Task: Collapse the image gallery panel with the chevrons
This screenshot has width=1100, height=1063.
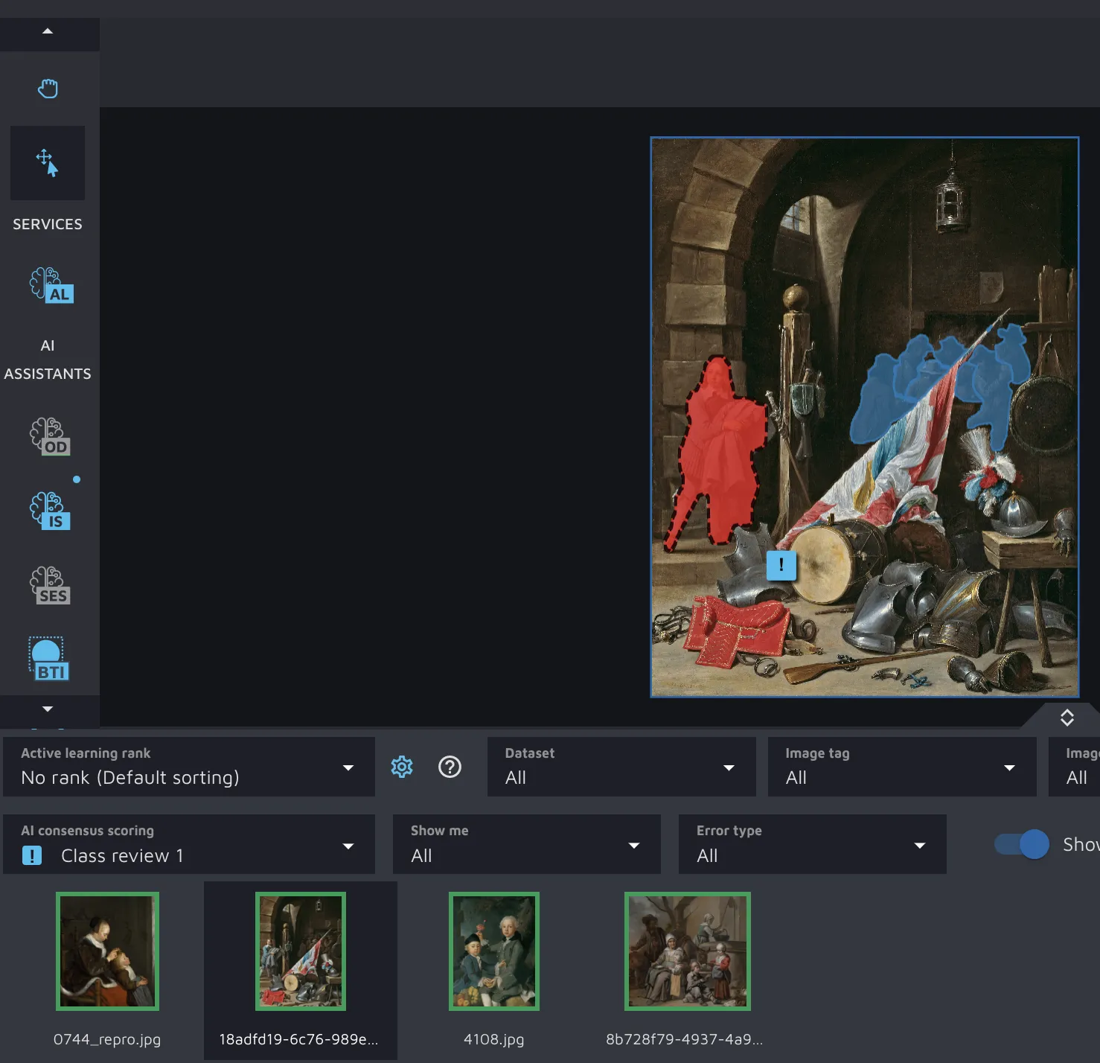Action: coord(1067,718)
